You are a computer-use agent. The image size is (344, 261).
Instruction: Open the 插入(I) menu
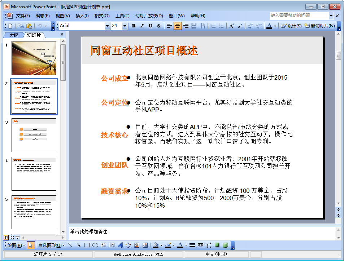82,16
